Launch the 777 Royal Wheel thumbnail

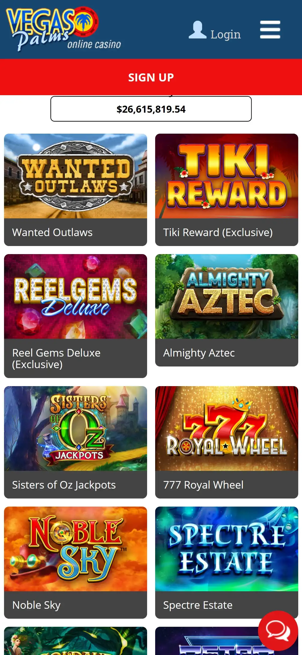[227, 428]
